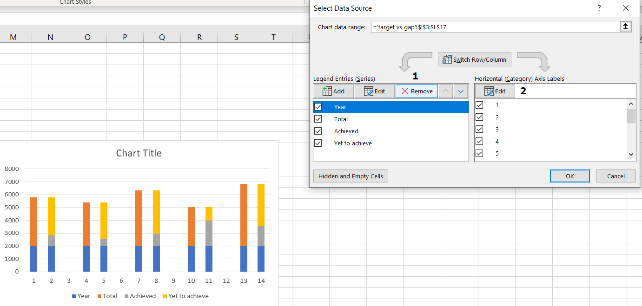Move the selected series up
The image size is (642, 306).
tap(445, 91)
